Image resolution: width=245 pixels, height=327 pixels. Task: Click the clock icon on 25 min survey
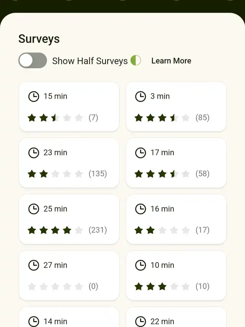34,209
